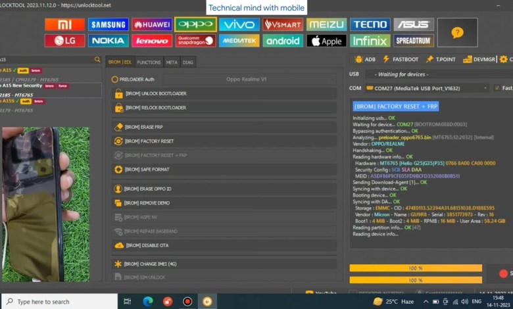The height and width of the screenshot is (309, 513).
Task: Switch to the BROM | EDL tab
Action: (x=120, y=62)
